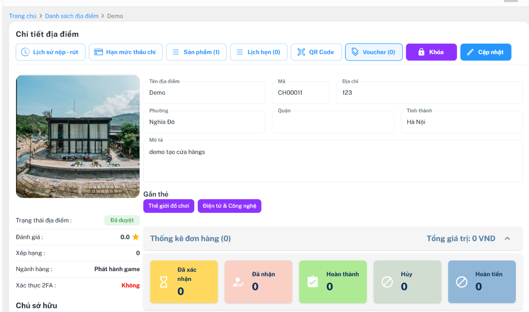The width and height of the screenshot is (529, 312).
Task: Click the pencil icon on Cập nhật
Action: [470, 52]
